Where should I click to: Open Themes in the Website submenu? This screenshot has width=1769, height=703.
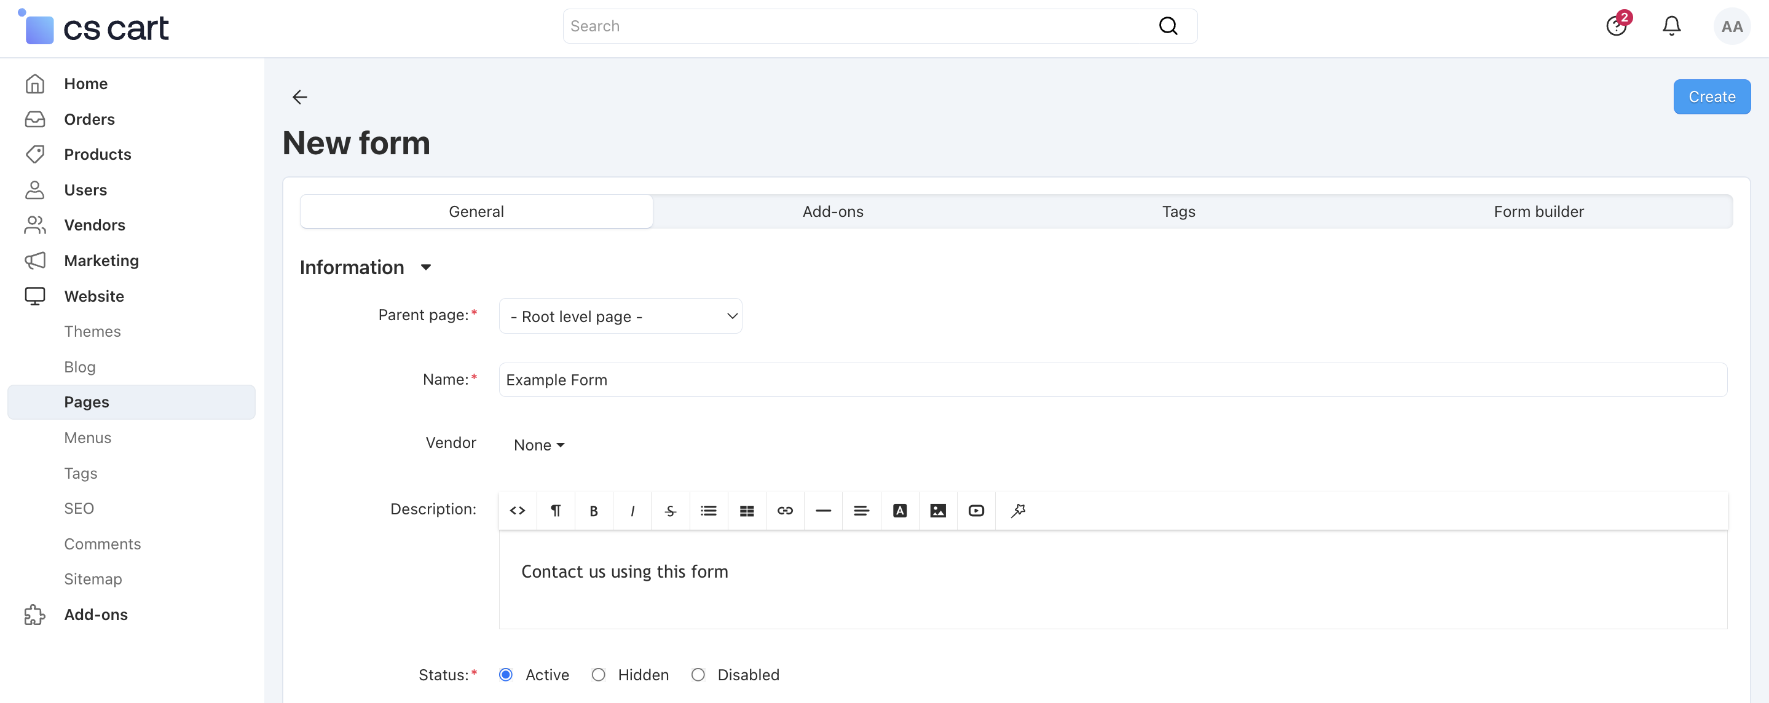[x=92, y=332]
